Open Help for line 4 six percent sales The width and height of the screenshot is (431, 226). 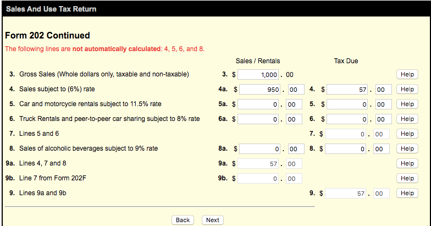[407, 89]
